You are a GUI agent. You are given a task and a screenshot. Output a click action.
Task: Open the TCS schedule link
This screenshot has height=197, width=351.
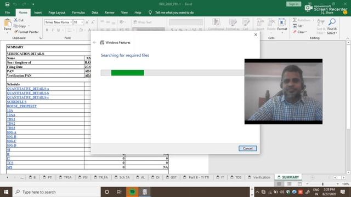coord(10,163)
